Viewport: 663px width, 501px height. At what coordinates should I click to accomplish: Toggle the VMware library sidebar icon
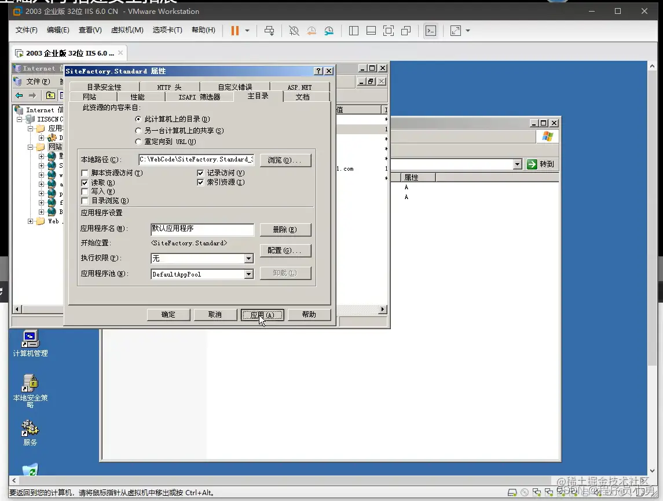point(353,31)
